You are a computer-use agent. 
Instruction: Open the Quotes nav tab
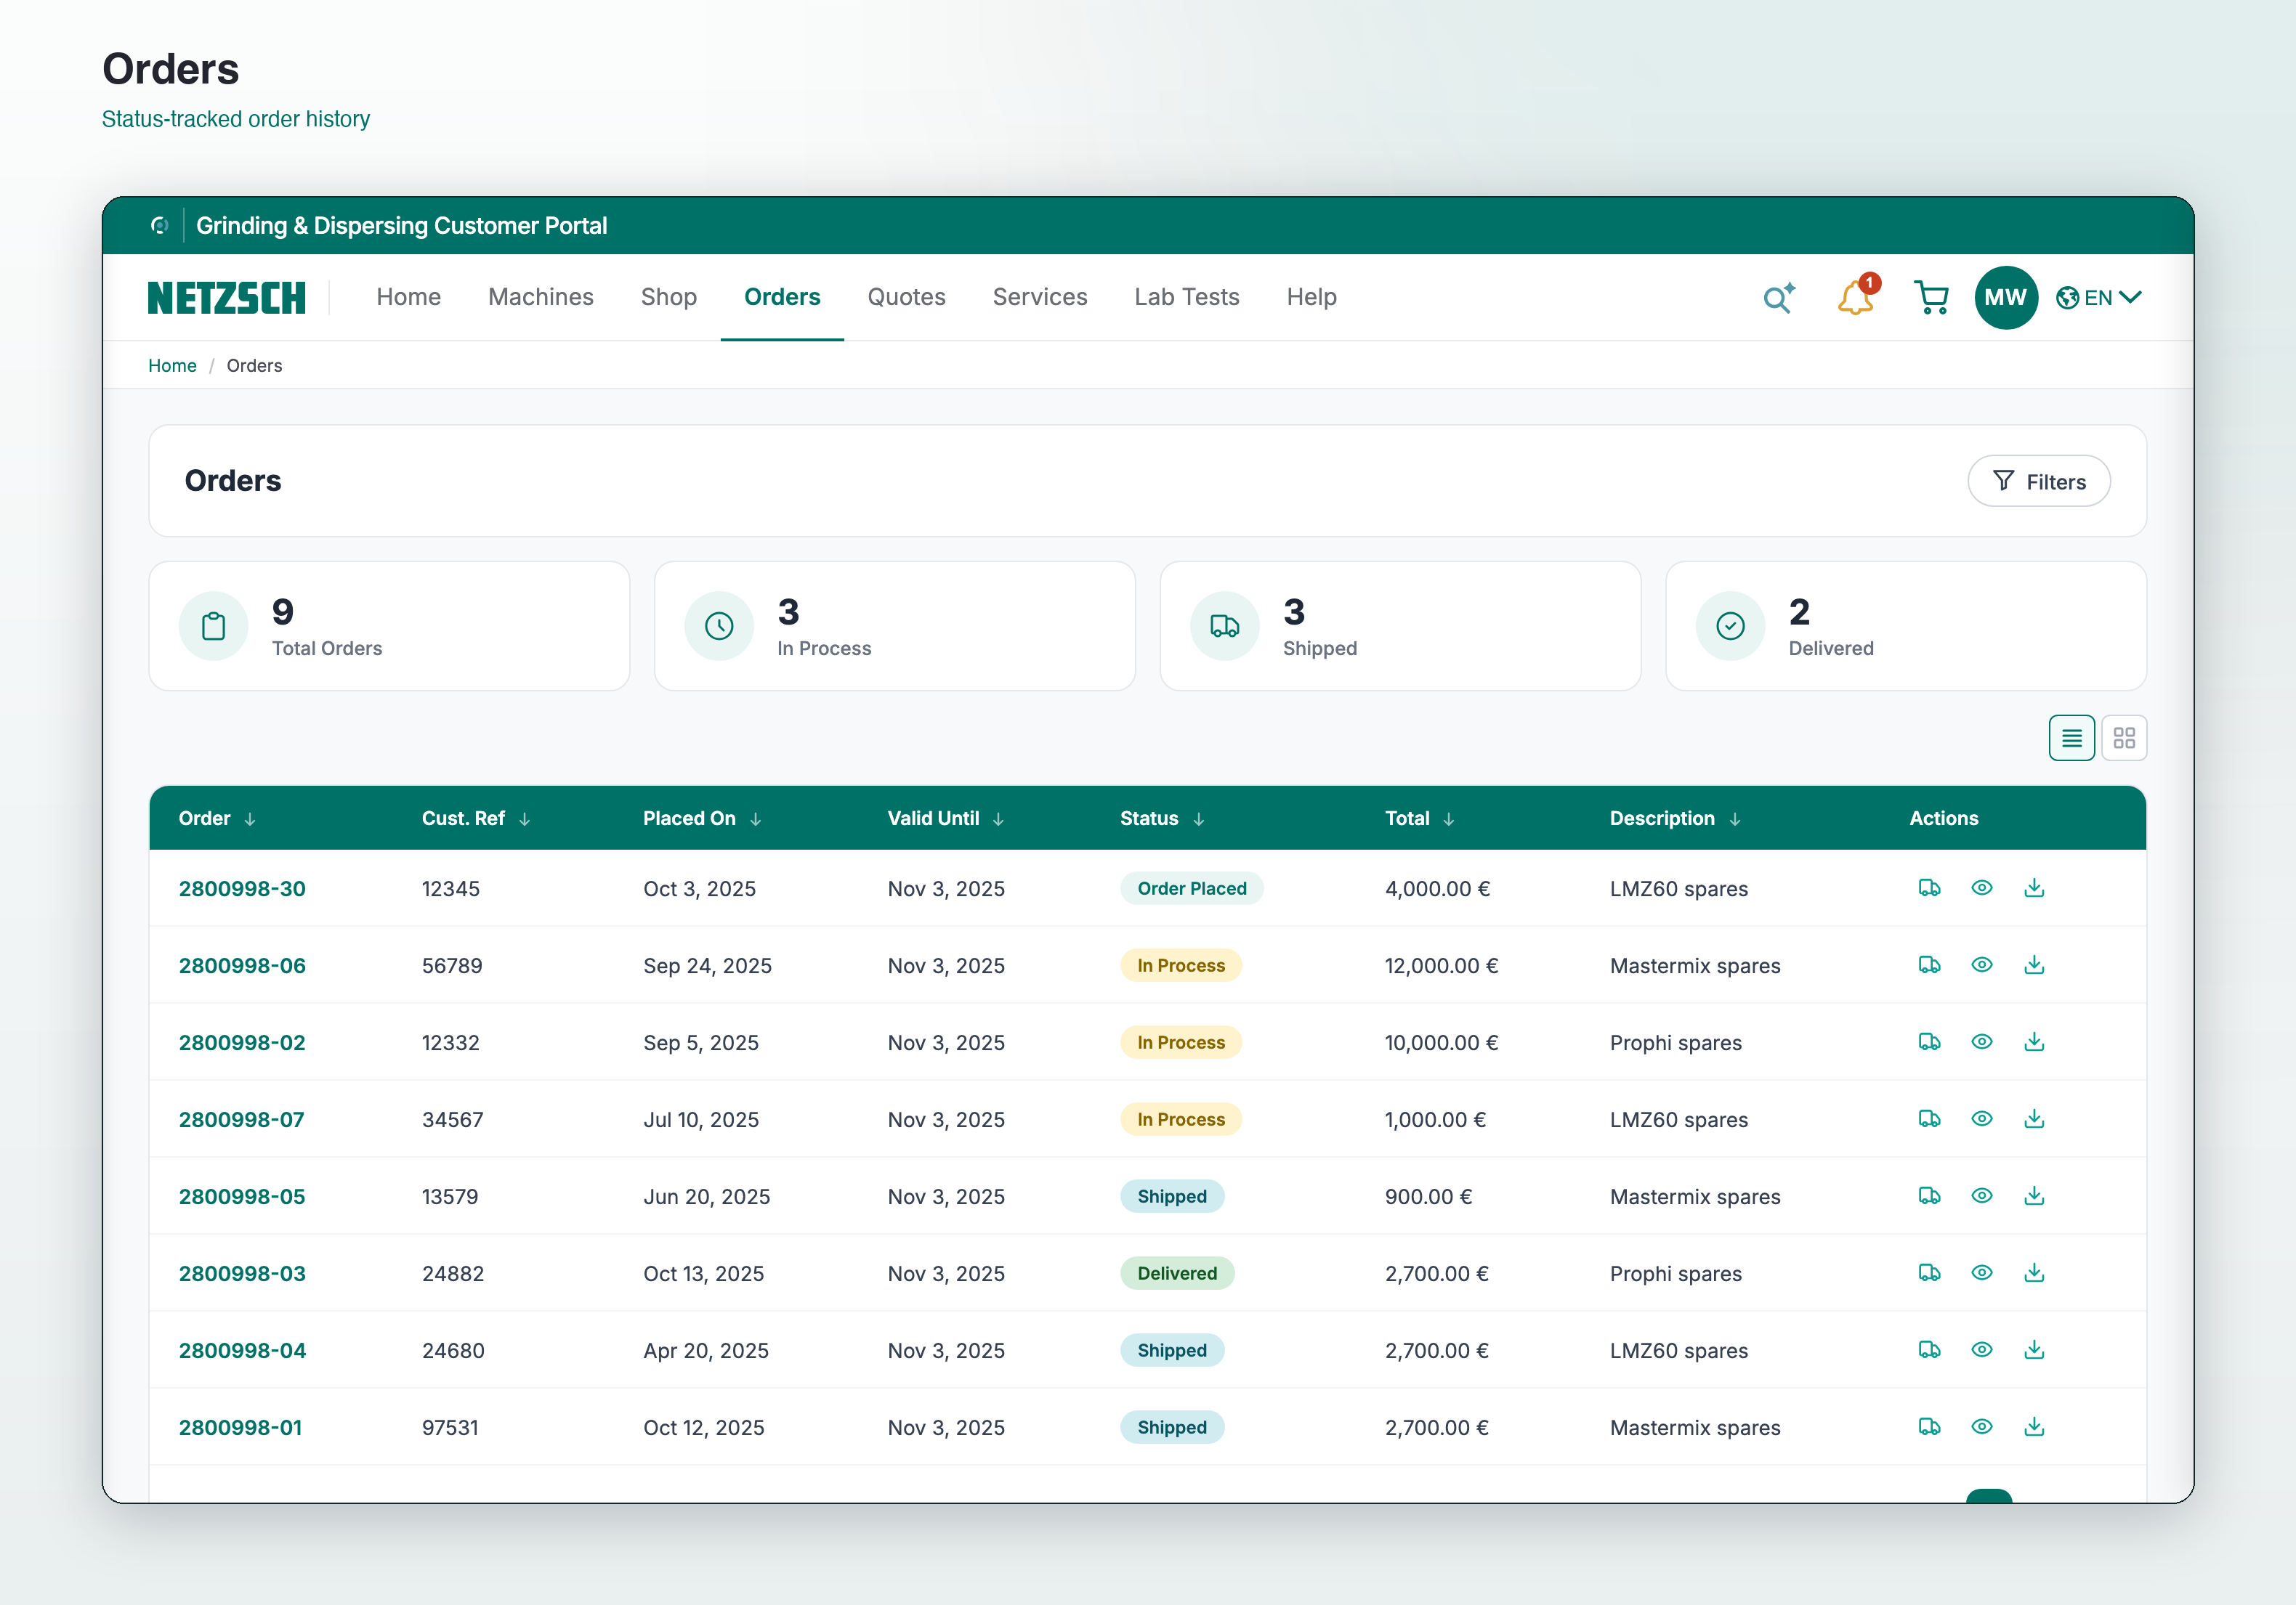pos(906,297)
